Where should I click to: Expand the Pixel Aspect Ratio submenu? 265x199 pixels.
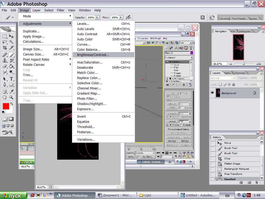[70, 59]
